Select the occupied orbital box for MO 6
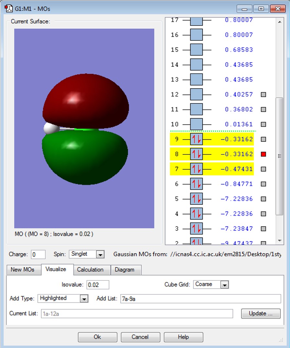The width and height of the screenshot is (290, 348). 196,184
